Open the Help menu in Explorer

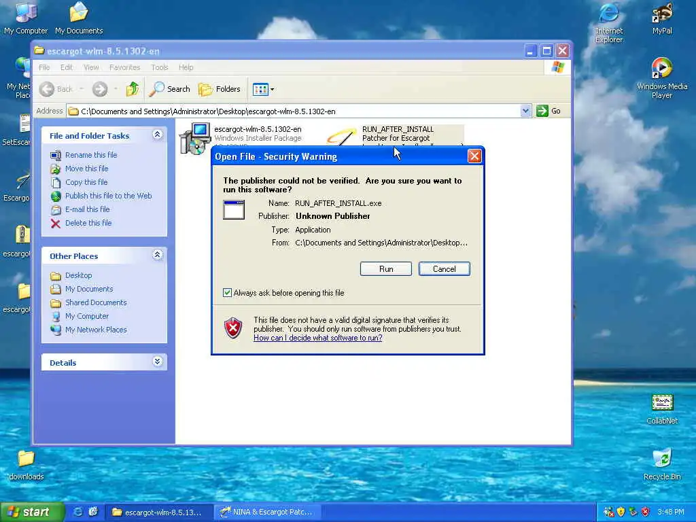[186, 67]
